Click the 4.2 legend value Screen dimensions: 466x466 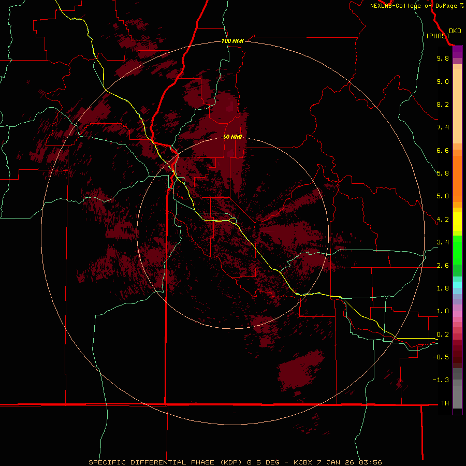(443, 220)
